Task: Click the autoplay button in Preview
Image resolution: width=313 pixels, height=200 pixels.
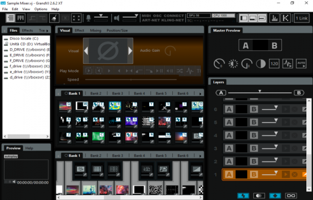Action: [x=11, y=156]
